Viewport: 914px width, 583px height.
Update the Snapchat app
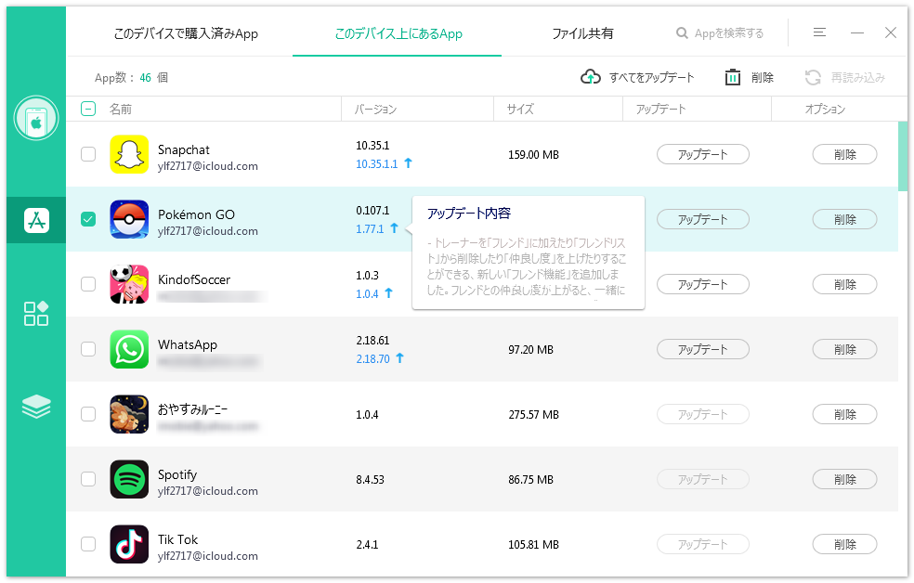click(703, 154)
